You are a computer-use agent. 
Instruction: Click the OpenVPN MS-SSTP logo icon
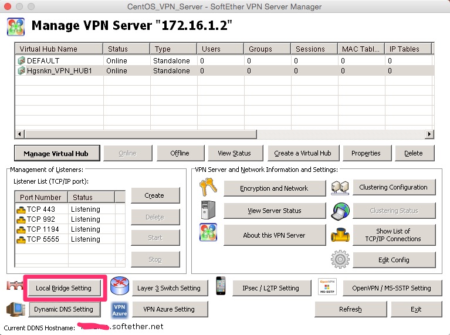click(x=327, y=286)
